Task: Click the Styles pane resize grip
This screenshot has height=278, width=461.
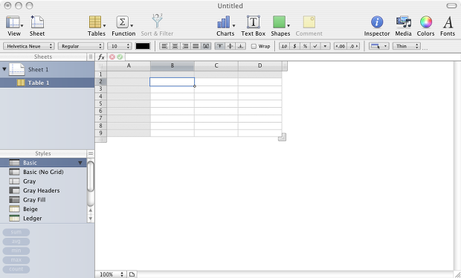Action: pos(91,154)
